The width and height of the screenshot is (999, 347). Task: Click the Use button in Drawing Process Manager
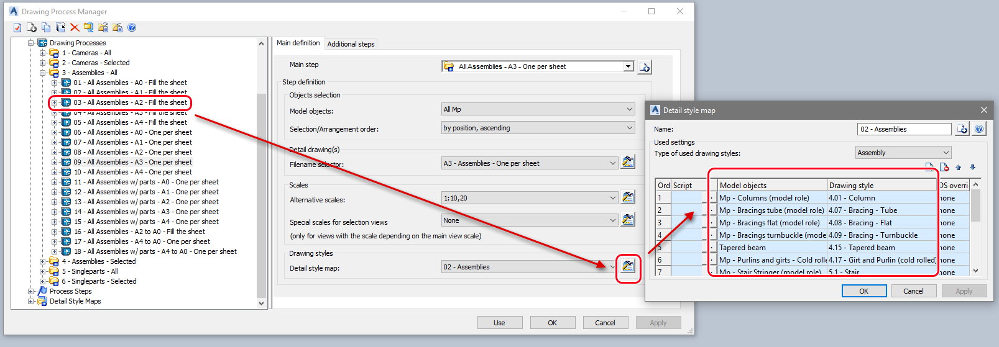pyautogui.click(x=499, y=323)
